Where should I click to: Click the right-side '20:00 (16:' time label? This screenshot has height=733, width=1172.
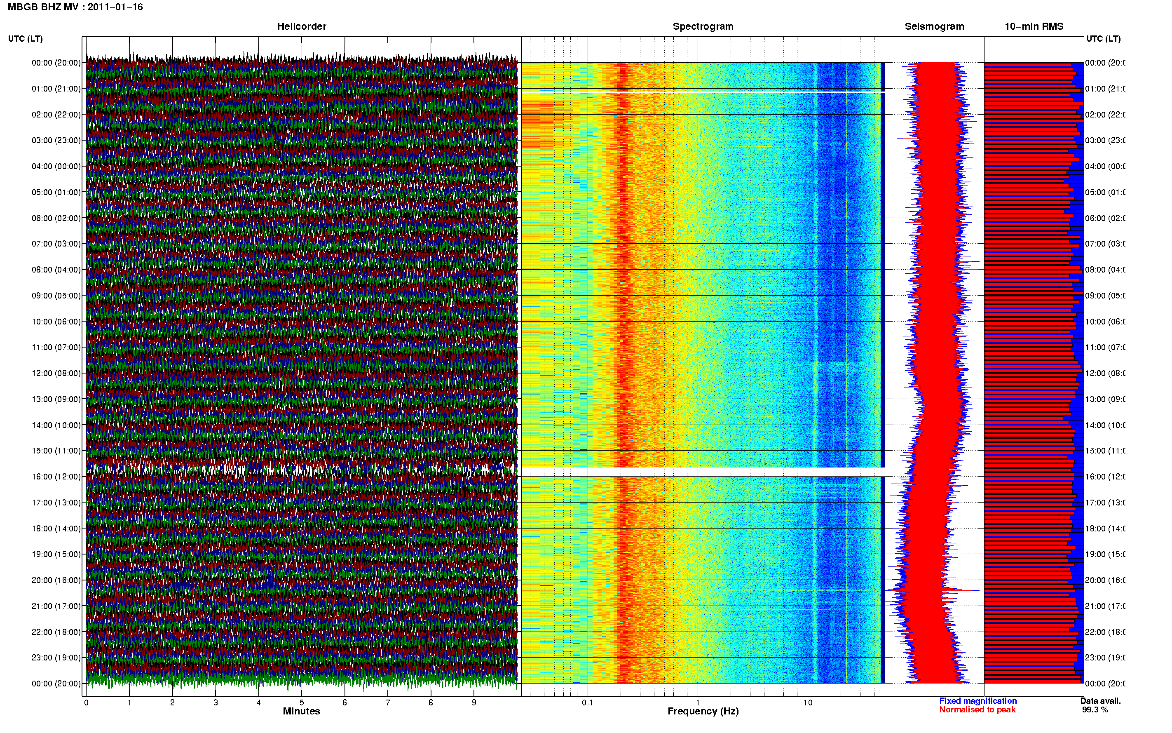pos(1105,580)
